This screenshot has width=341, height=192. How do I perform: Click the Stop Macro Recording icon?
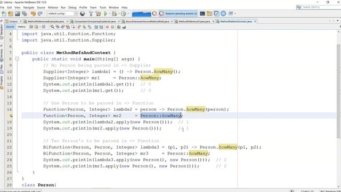pos(112,27)
